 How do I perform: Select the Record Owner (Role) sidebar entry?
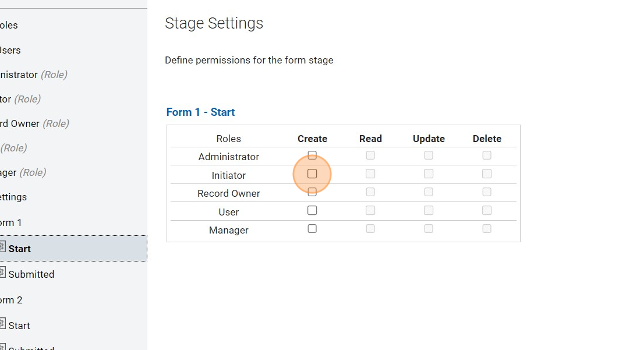click(34, 123)
